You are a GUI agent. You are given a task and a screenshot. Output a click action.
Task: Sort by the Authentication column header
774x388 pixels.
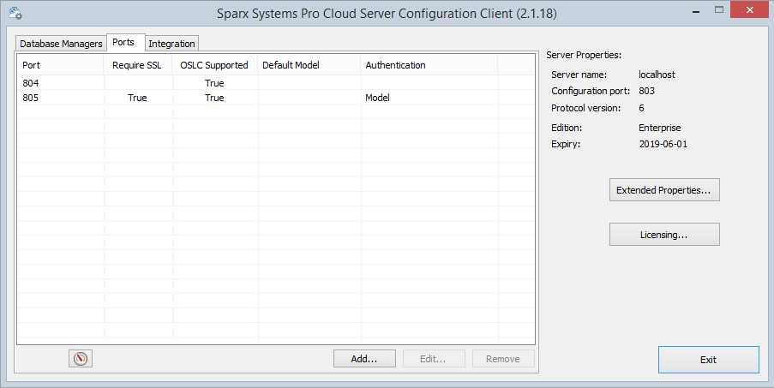(429, 65)
